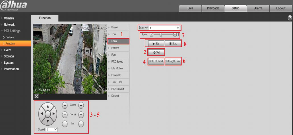Click the Set Left Limit button
The height and width of the screenshot is (135, 293).
(x=156, y=61)
